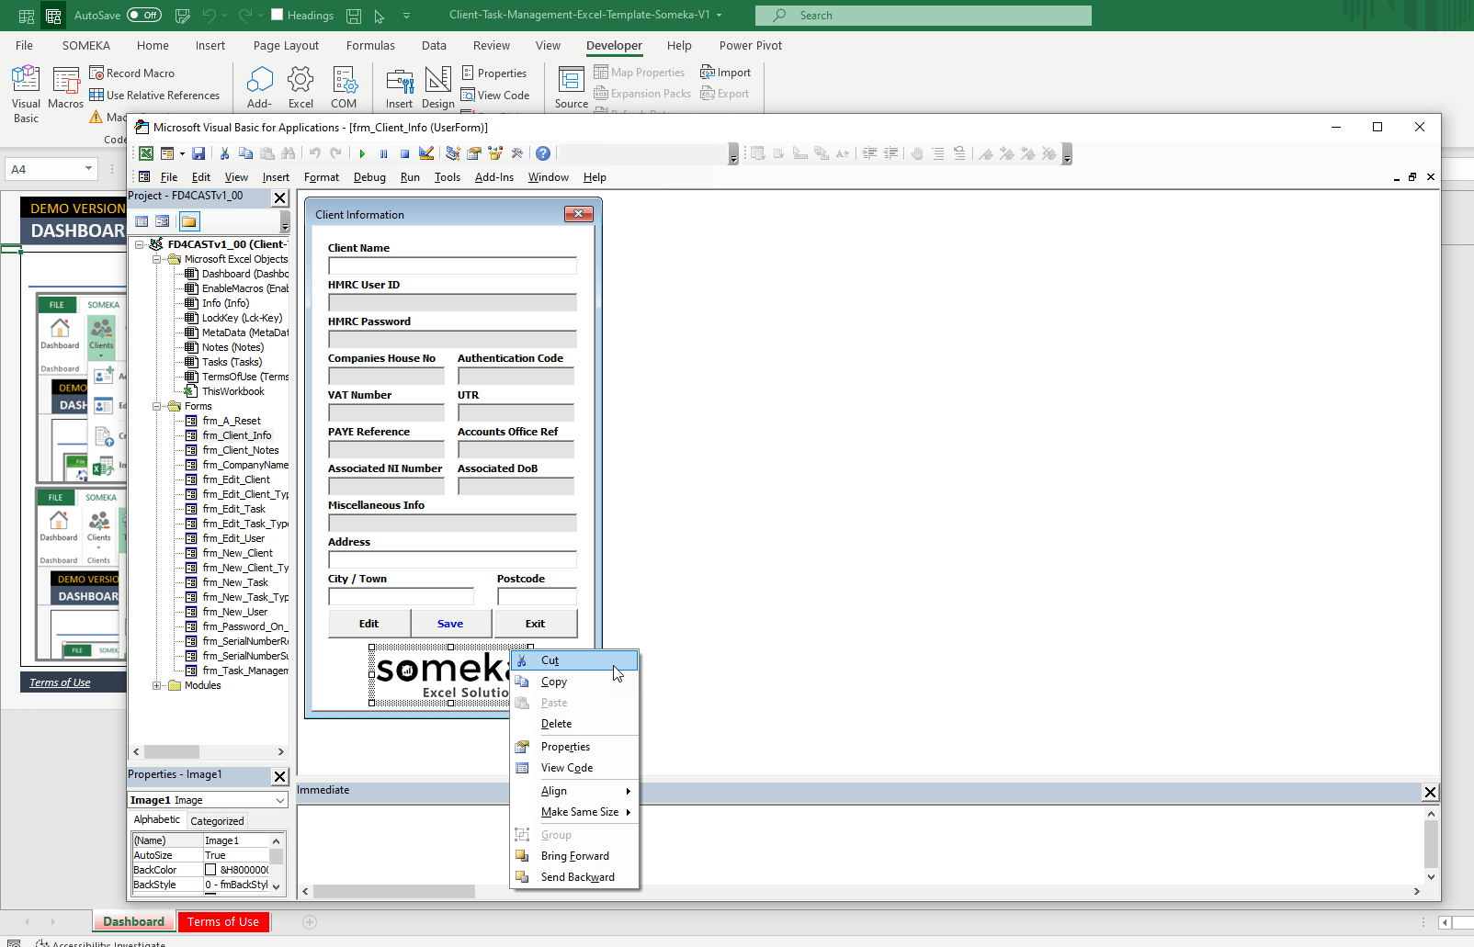Click the Reset stop icon in VBA toolbar

404,153
